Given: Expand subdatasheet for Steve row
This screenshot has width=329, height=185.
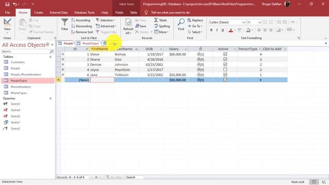Looking at the screenshot, I should point(63,54).
